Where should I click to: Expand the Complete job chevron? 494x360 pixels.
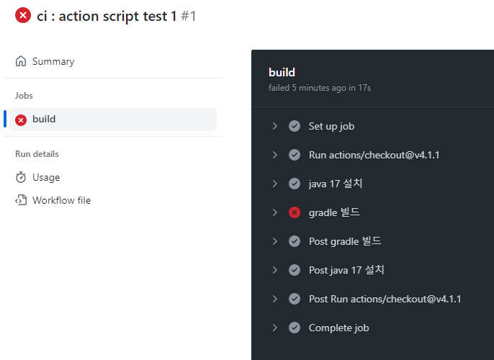coord(274,328)
